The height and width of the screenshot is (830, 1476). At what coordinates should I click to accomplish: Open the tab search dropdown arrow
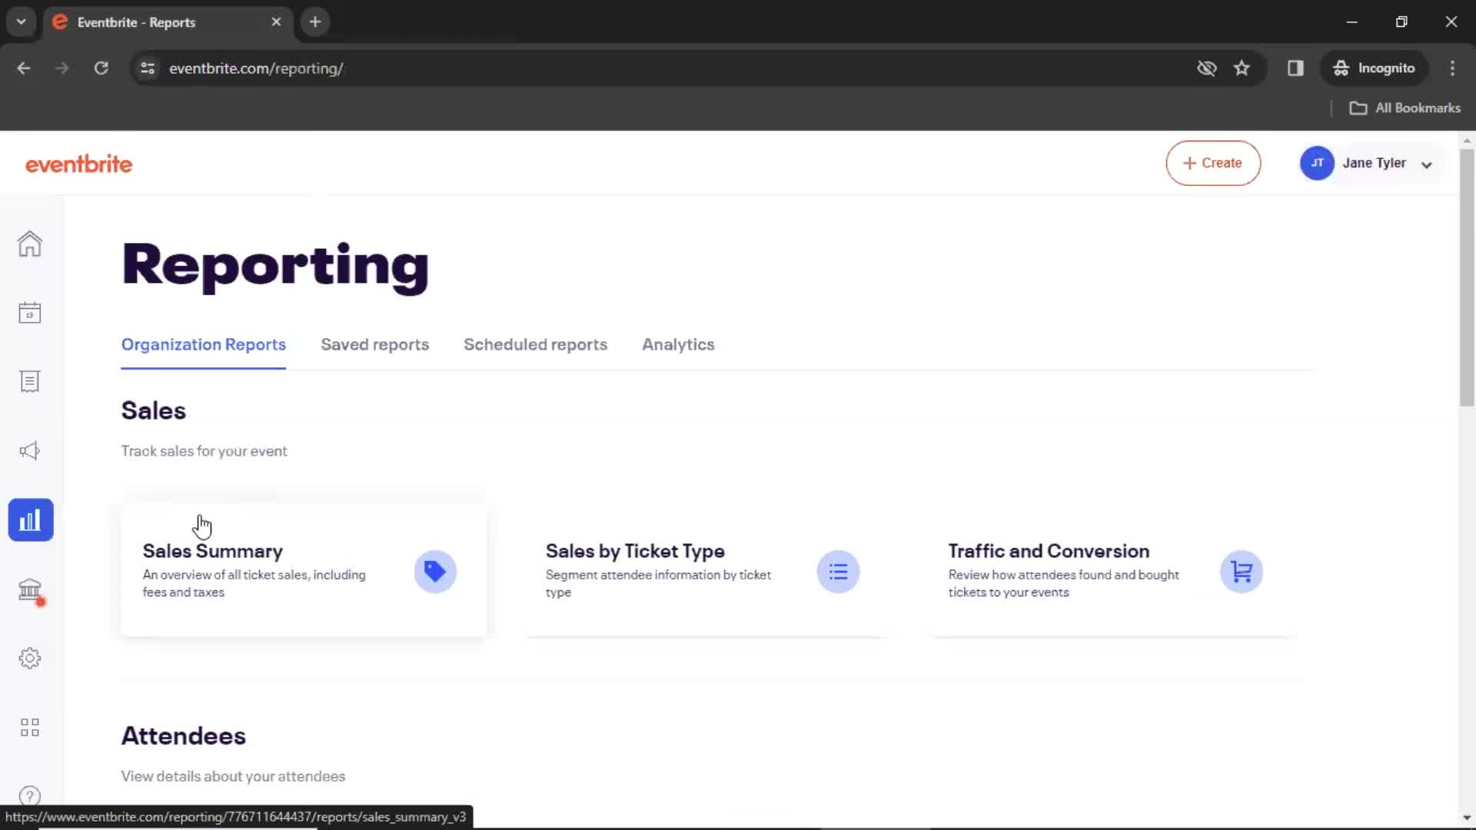tap(21, 22)
